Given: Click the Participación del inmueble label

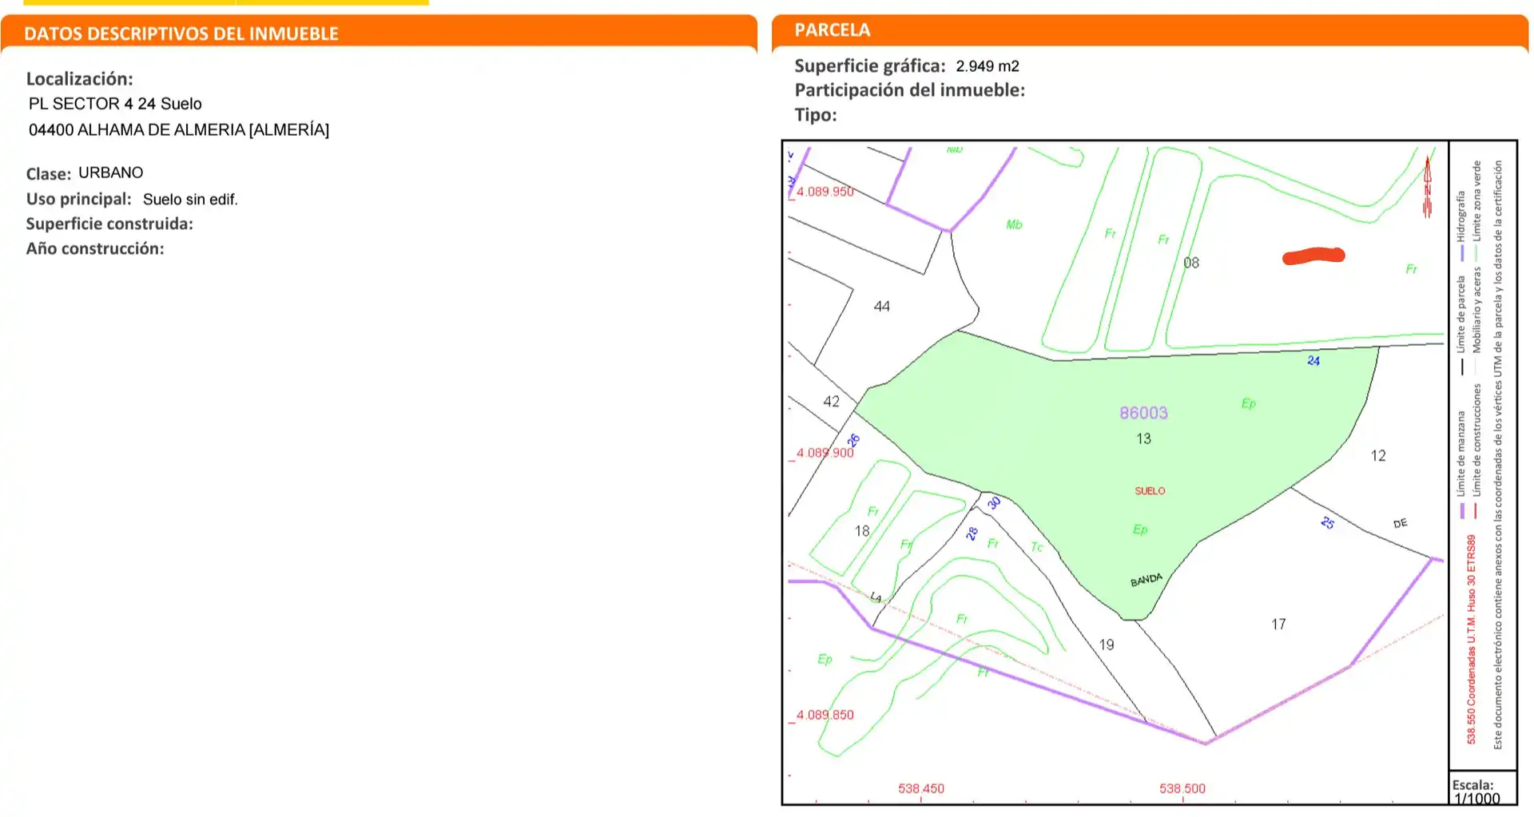Looking at the screenshot, I should pos(909,90).
